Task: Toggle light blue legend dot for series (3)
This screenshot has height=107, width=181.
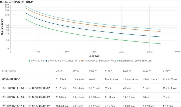Action: 117,61
